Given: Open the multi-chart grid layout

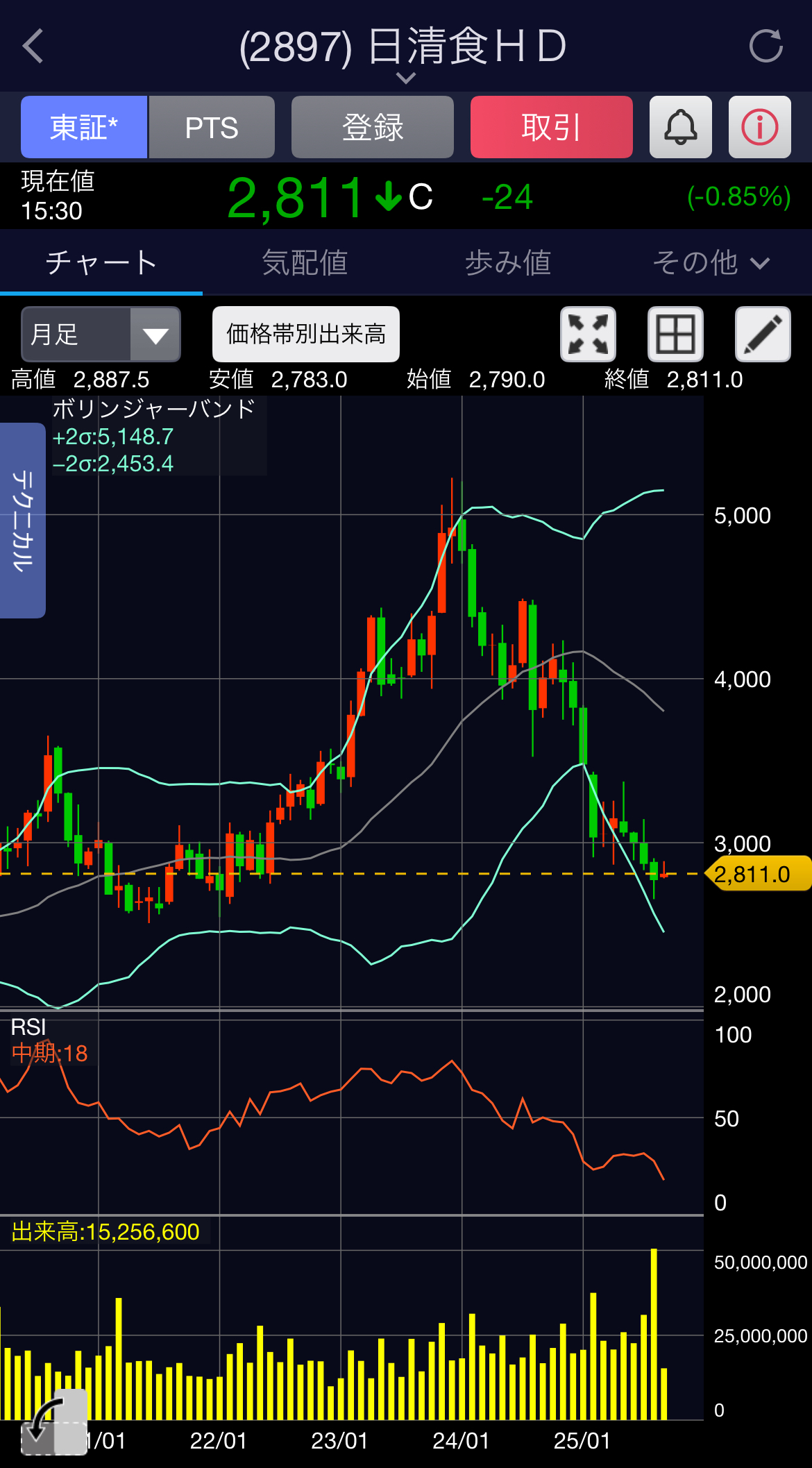Looking at the screenshot, I should [675, 334].
